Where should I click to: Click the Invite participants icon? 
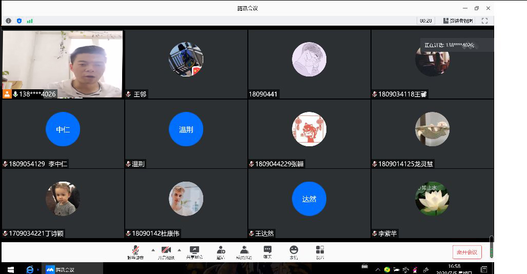tap(221, 251)
